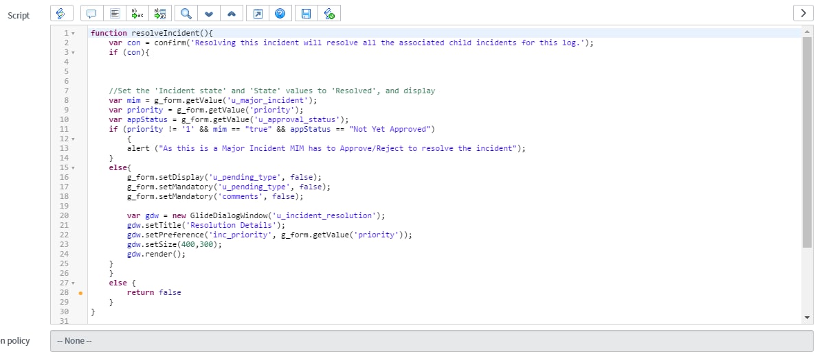This screenshot has width=835, height=354.
Task: Click line number 20 in gutter
Action: (x=65, y=215)
